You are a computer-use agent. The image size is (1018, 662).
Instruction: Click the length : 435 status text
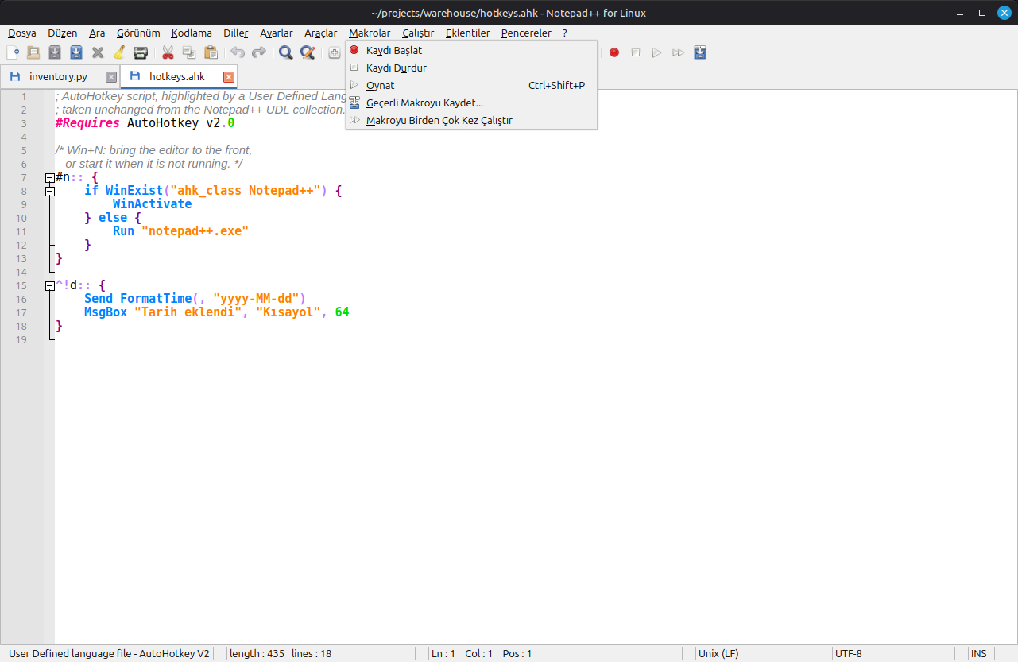pyautogui.click(x=257, y=653)
